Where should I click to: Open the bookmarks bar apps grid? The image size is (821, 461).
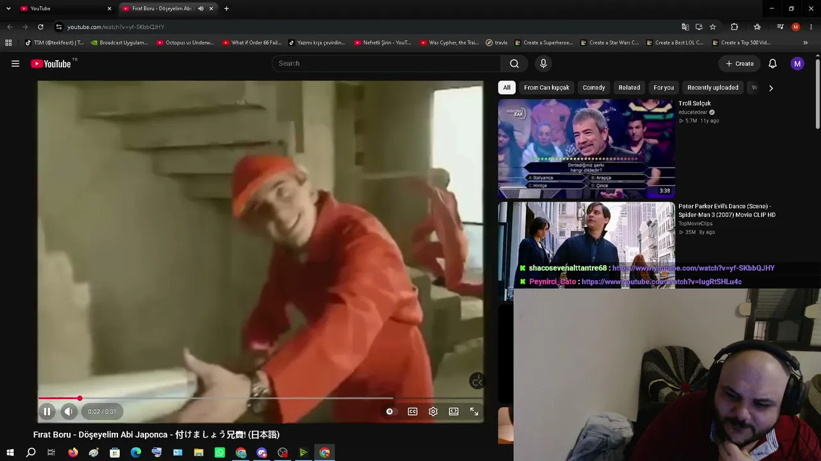8,43
